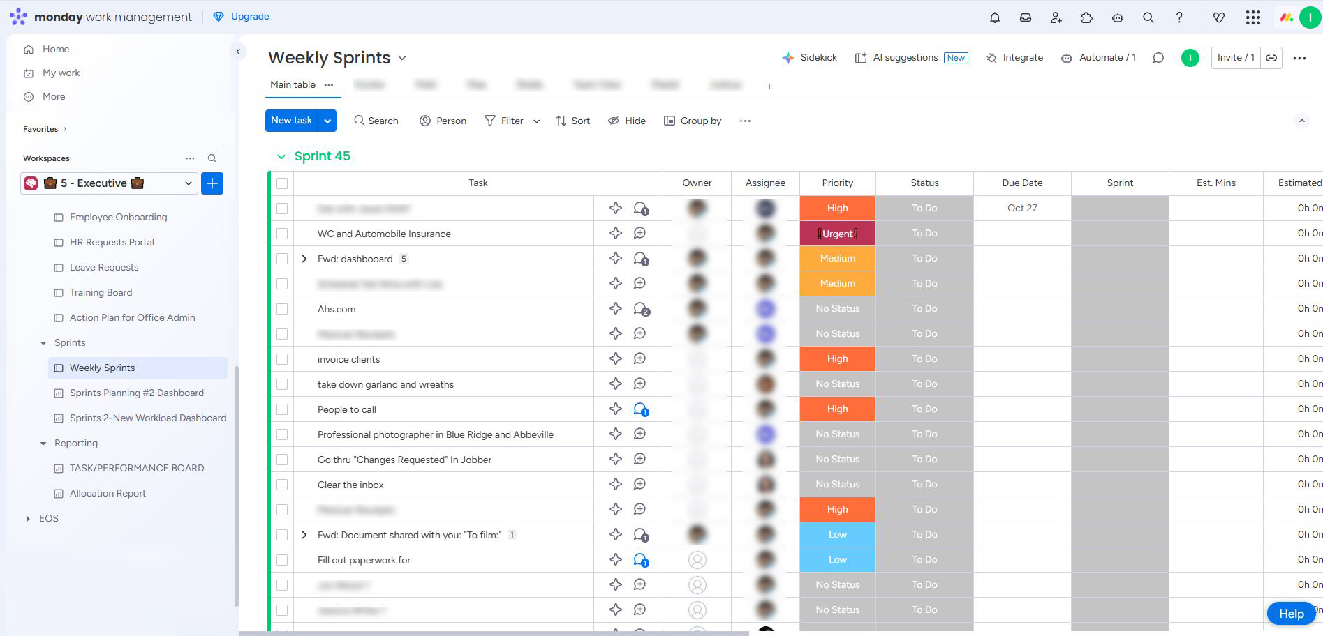Check the select-all checkbox in table header
The width and height of the screenshot is (1323, 636).
click(x=282, y=183)
